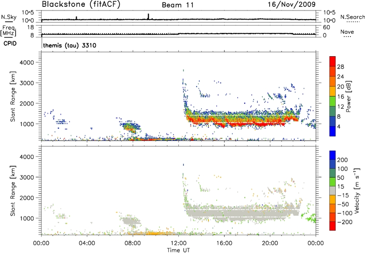Click the "Blackstone (fitACF)" plot title
Viewport: 365px width, 253px height.
click(81, 4)
